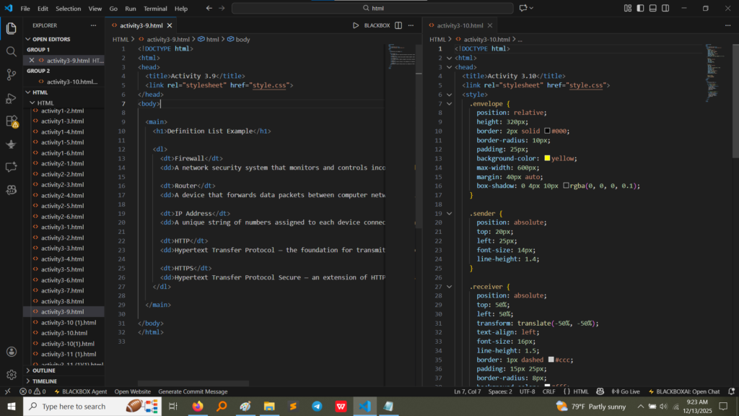The width and height of the screenshot is (739, 416).
Task: Toggle the Secondary Side Bar visibility
Action: coord(666,9)
